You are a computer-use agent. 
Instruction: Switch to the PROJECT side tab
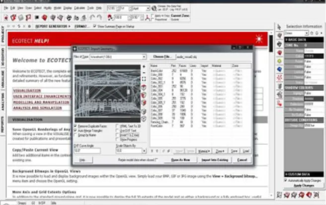(2, 34)
